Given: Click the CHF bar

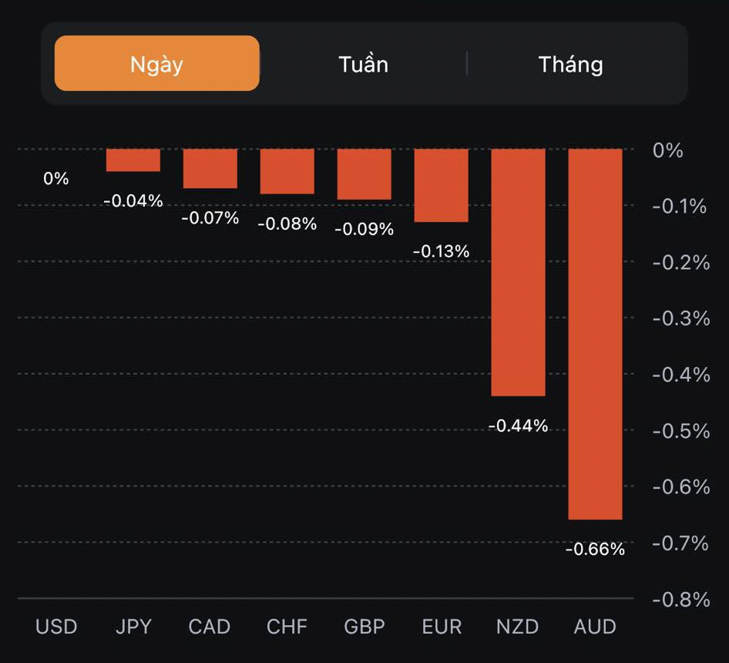Looking at the screenshot, I should 287,171.
